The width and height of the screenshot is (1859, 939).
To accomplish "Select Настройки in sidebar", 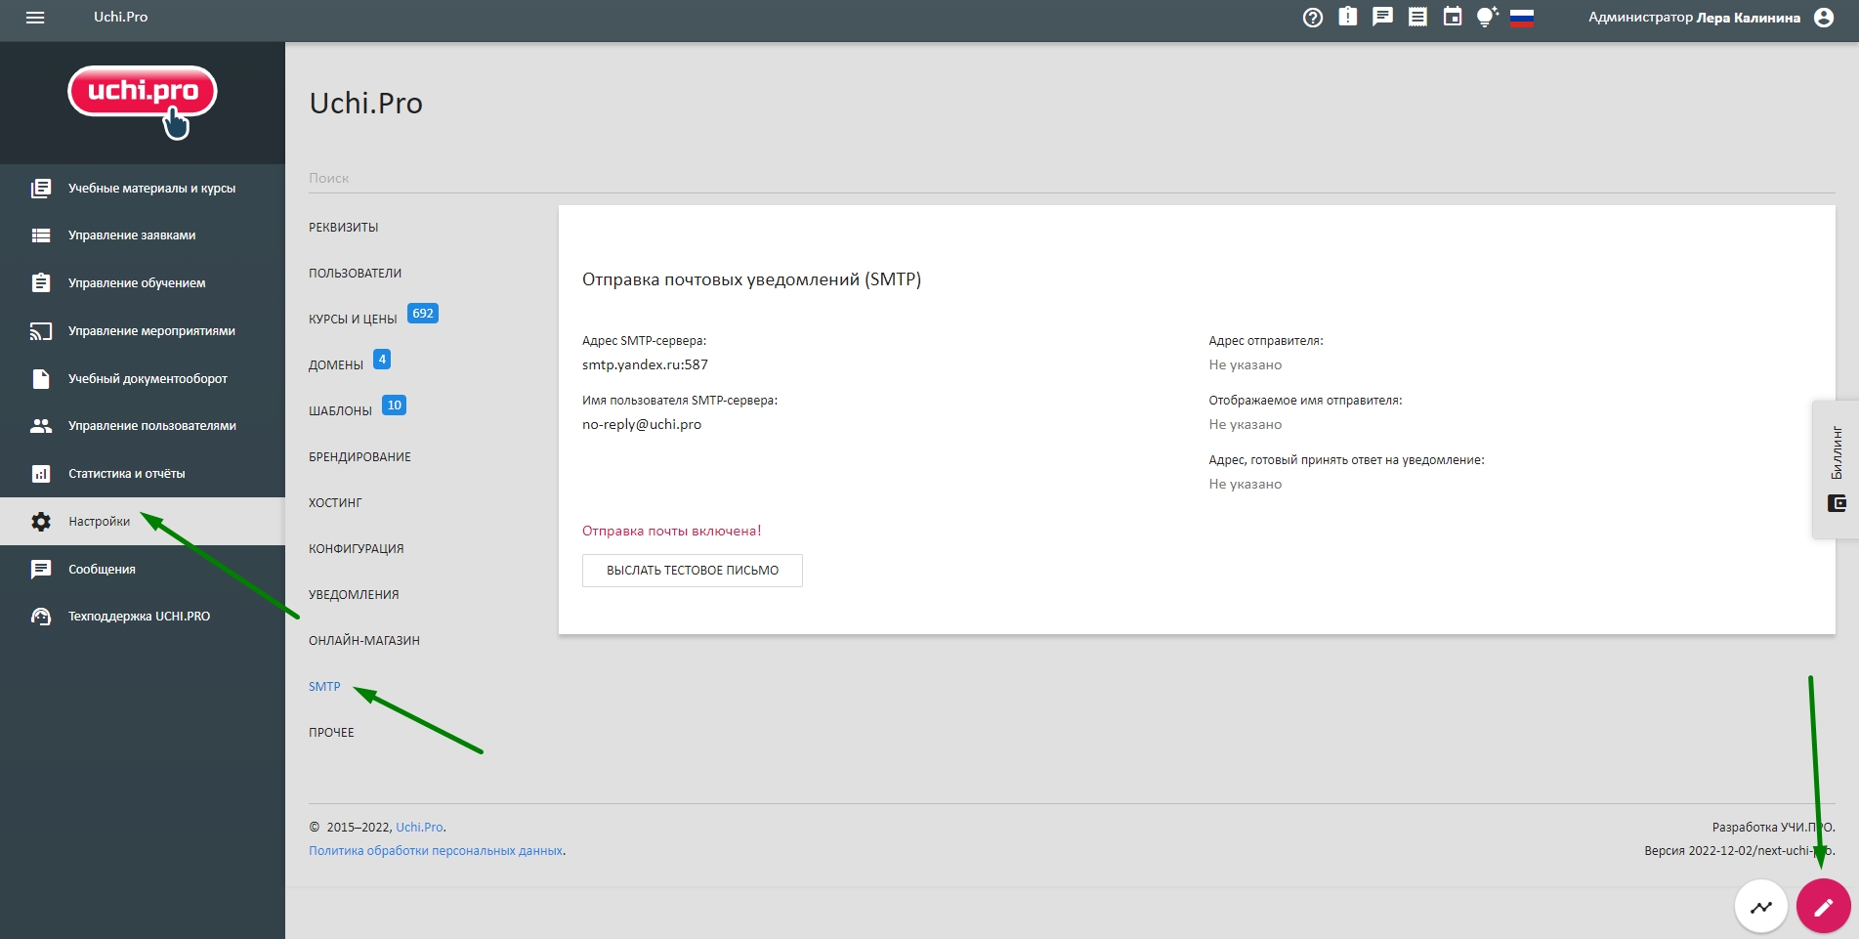I will 143,521.
